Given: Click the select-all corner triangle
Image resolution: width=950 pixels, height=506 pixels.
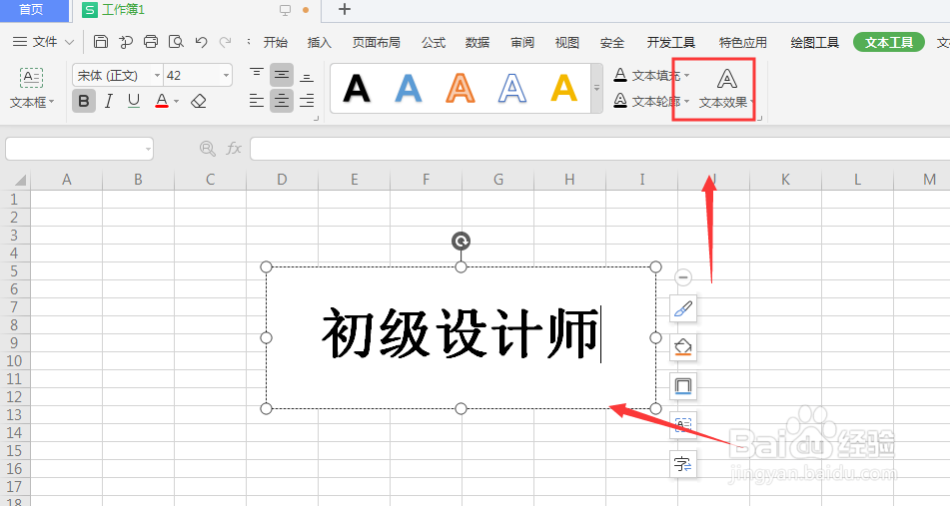Looking at the screenshot, I should 20,180.
